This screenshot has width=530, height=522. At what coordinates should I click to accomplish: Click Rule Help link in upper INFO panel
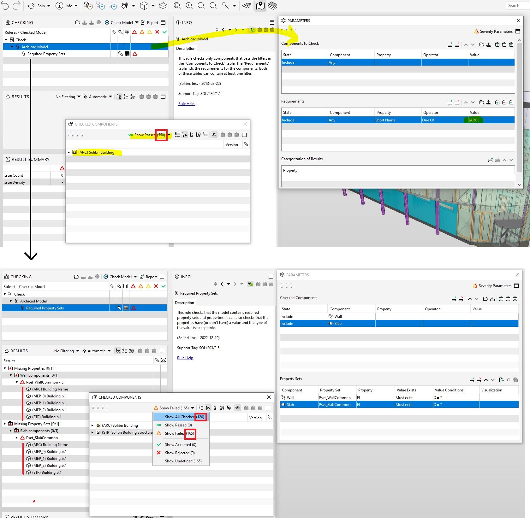click(x=186, y=104)
